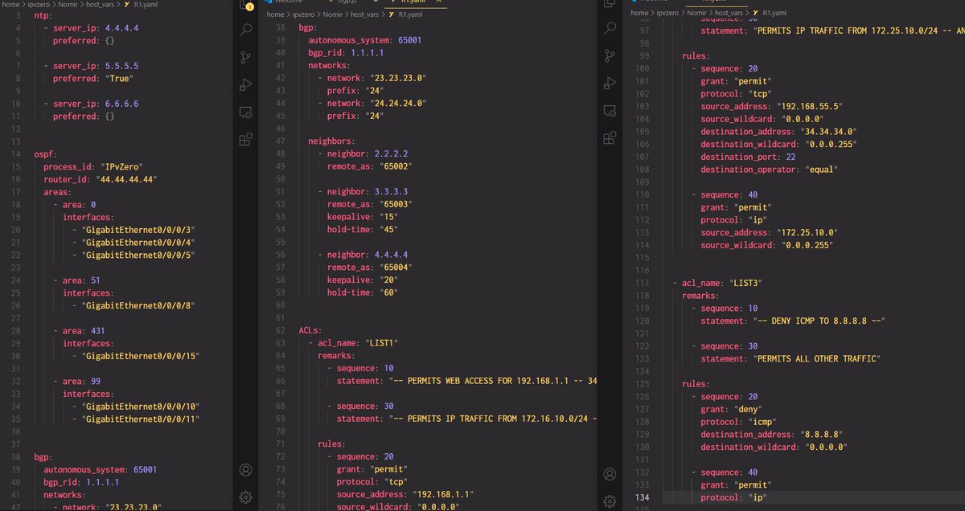
Task: Open Extensions view in the right window
Action: click(610, 139)
